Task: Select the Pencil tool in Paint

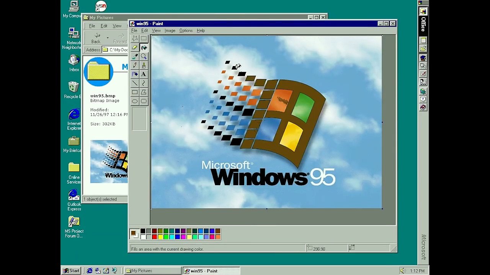Action: click(x=135, y=65)
